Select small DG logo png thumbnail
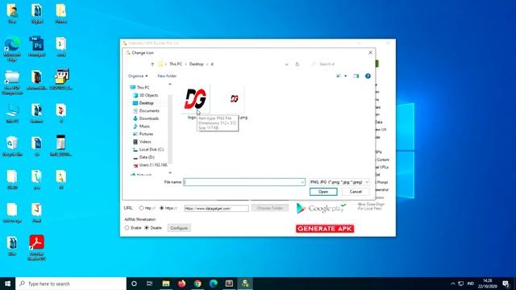The height and width of the screenshot is (290, 516). point(234,98)
